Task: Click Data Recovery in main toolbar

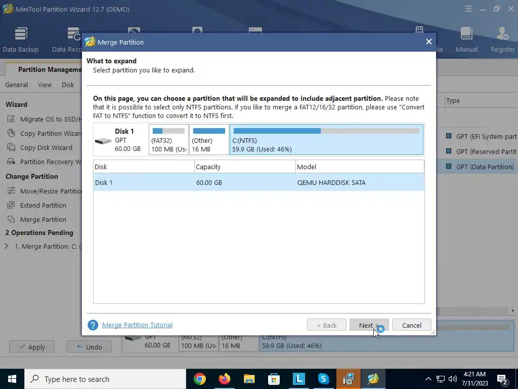Action: (67, 40)
